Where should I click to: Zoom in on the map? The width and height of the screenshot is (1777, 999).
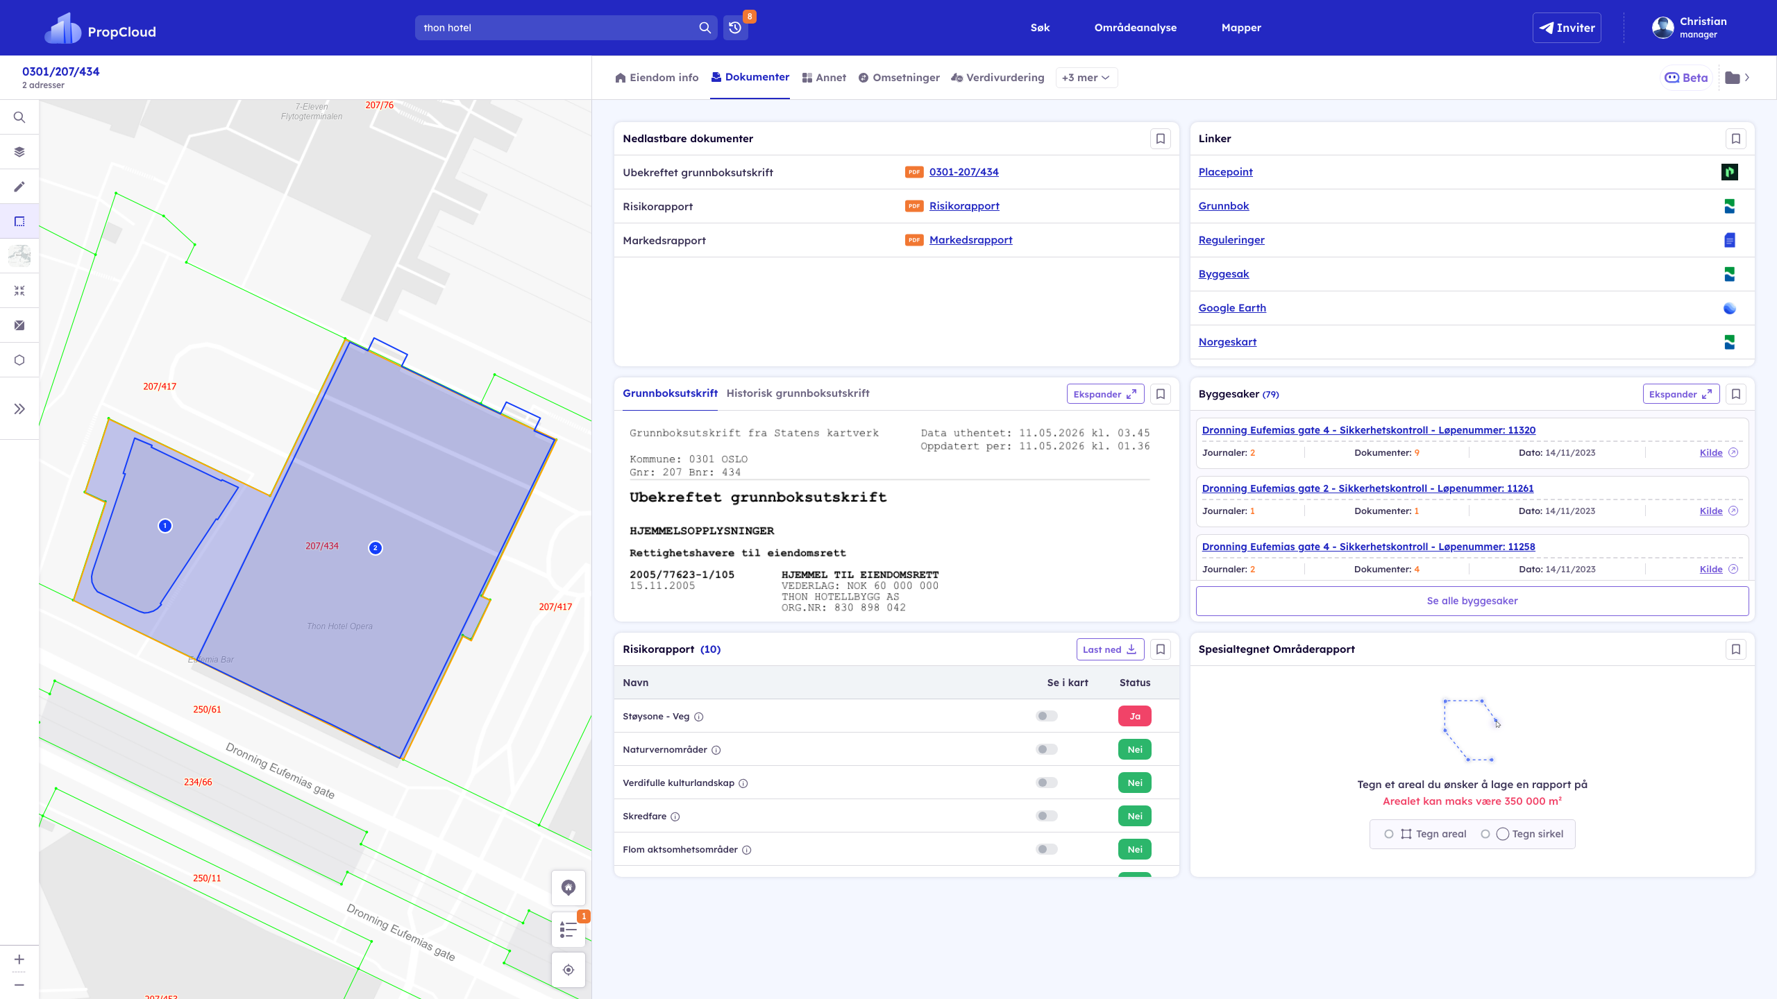click(19, 959)
